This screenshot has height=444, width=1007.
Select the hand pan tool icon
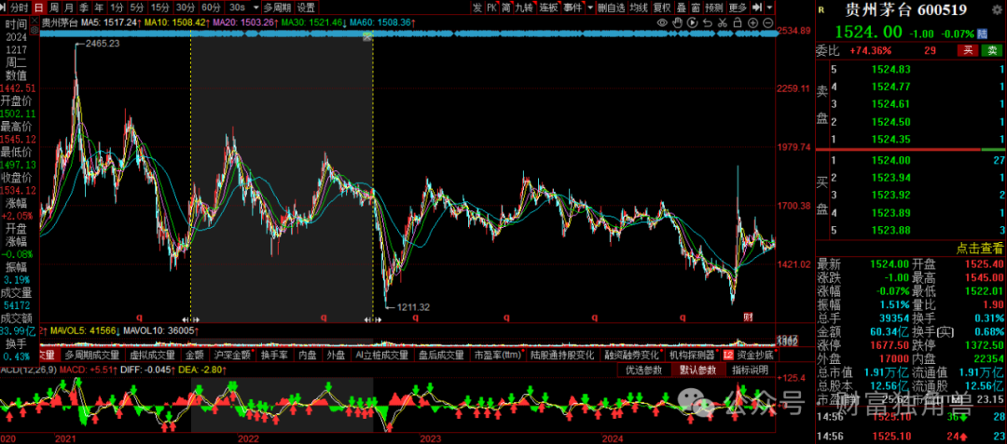click(x=677, y=22)
